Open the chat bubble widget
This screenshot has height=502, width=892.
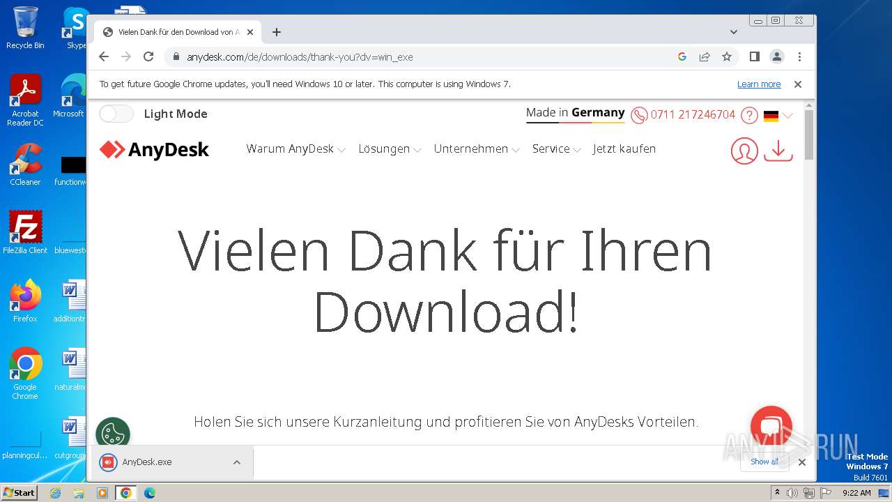coord(771,427)
